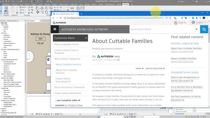Image resolution: width=210 pixels, height=118 pixels.
Task: Click the browser address bar URL
Action: 115,18
